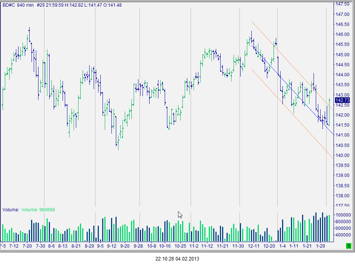
Task: Click the 1-21 date label
Action: pos(307,246)
